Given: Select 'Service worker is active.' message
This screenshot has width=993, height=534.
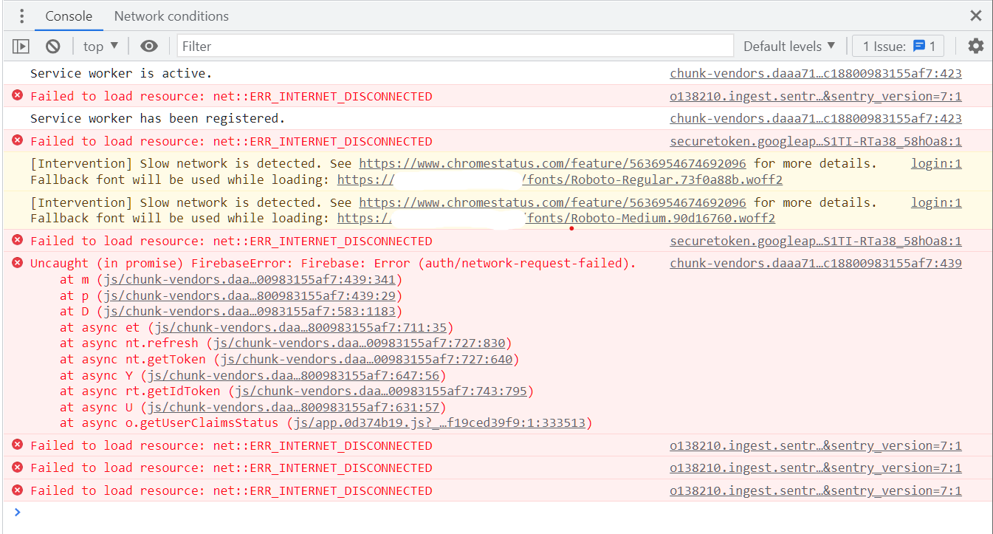Looking at the screenshot, I should [121, 74].
